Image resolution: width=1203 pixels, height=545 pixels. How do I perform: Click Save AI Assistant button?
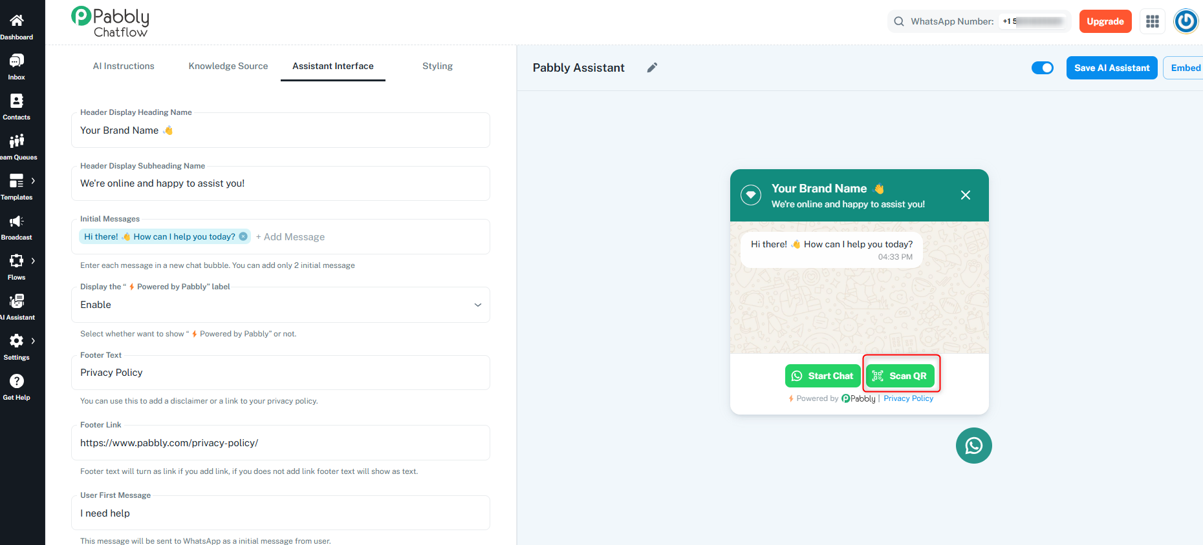click(1112, 68)
